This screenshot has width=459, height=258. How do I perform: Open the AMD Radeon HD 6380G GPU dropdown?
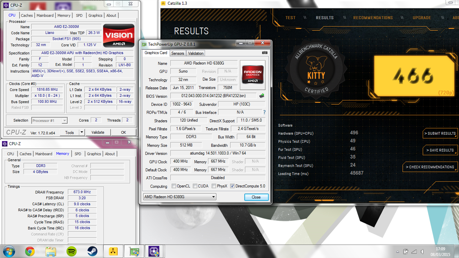(x=180, y=197)
